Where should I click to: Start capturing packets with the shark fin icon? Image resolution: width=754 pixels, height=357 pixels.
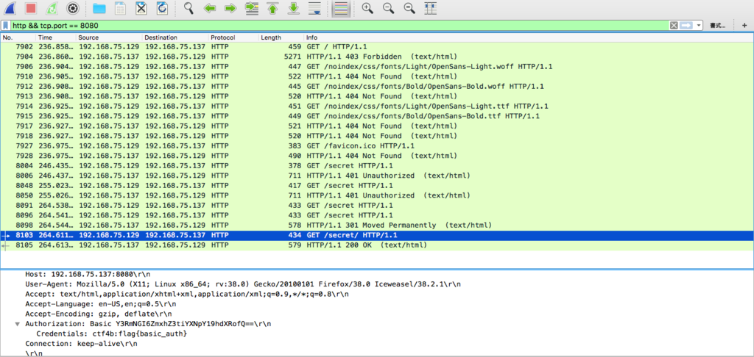(9, 8)
